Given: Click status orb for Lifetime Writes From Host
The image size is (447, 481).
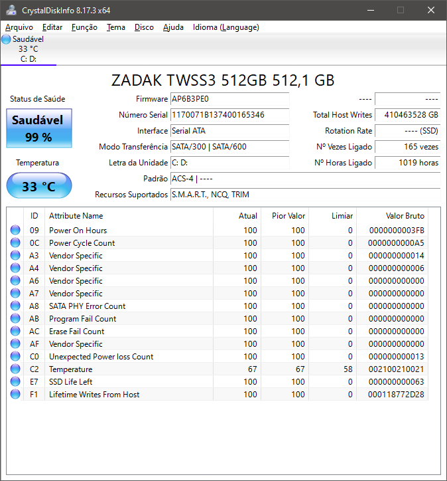Looking at the screenshot, I should [x=15, y=394].
